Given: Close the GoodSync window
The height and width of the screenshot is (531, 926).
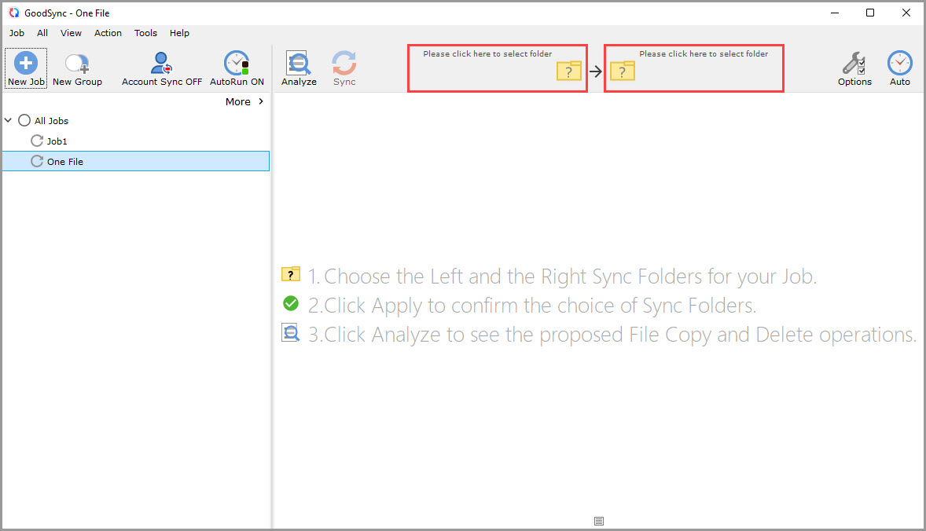Looking at the screenshot, I should click(906, 13).
